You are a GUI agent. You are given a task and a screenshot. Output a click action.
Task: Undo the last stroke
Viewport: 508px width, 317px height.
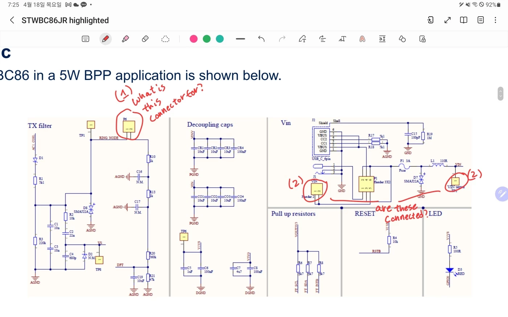tap(261, 39)
